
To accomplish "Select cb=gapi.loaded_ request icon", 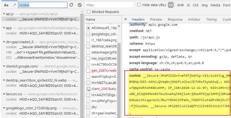I will pyautogui.click(x=88, y=113).
